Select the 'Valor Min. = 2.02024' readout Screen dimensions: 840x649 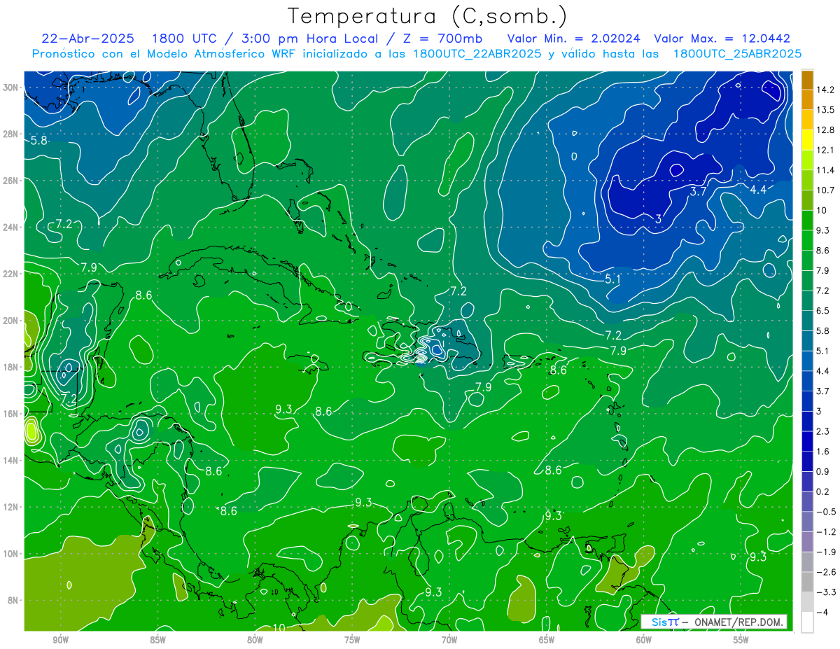(575, 39)
